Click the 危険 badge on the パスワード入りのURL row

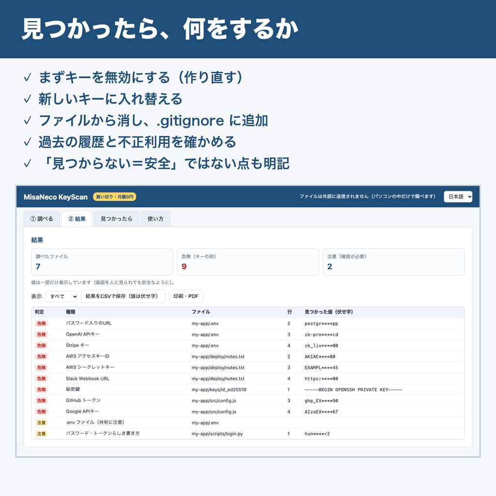(42, 323)
